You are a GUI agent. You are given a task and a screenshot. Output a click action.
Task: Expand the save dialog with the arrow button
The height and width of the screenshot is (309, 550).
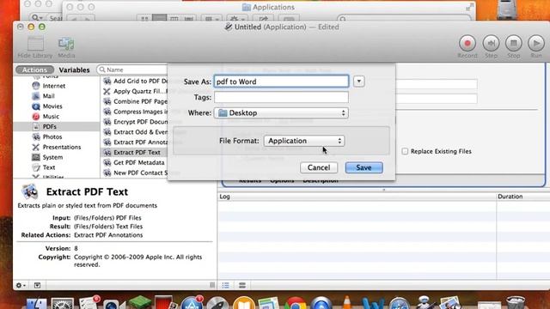point(358,82)
